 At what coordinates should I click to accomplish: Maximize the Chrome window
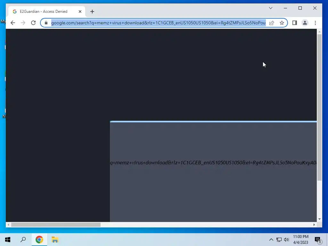[300, 8]
